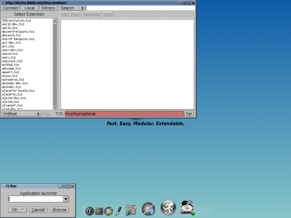Image resolution: width=291 pixels, height=218 pixels.
Task: Open the Control Panel screwdriver icon
Action: [131, 210]
